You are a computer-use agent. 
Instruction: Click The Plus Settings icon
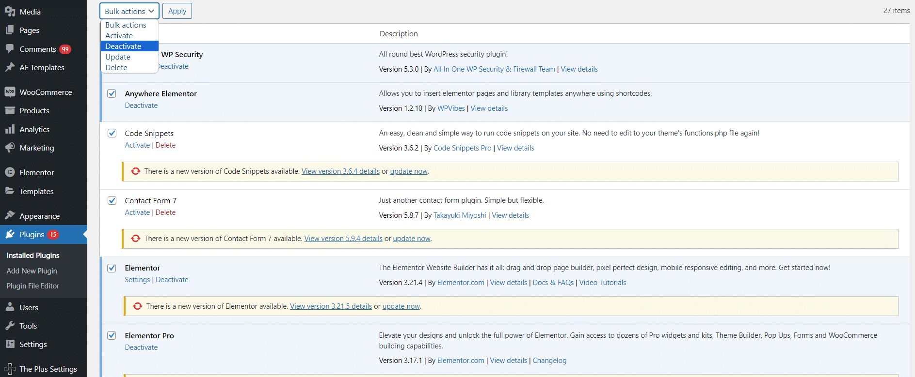10,369
